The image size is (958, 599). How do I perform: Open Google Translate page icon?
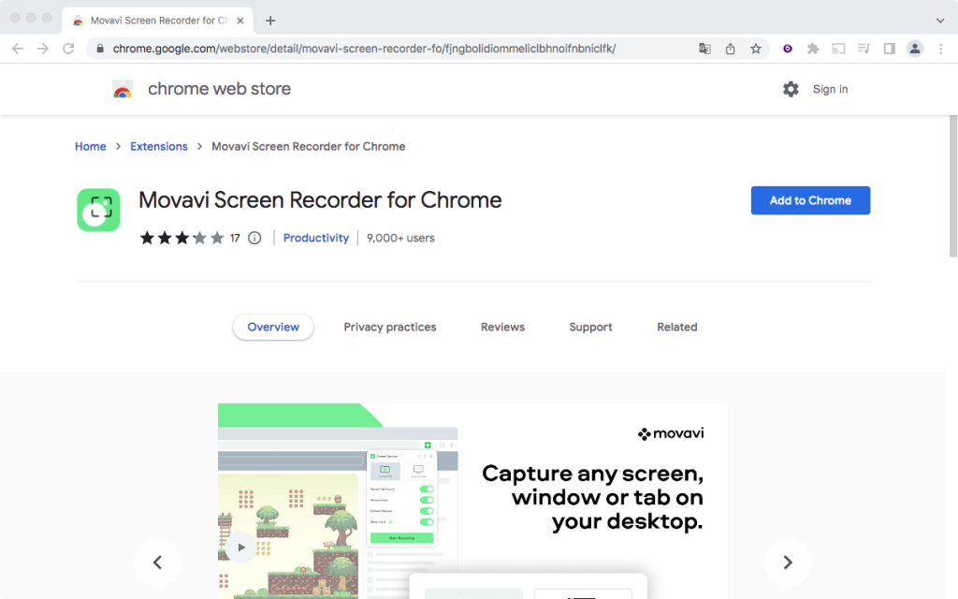704,49
